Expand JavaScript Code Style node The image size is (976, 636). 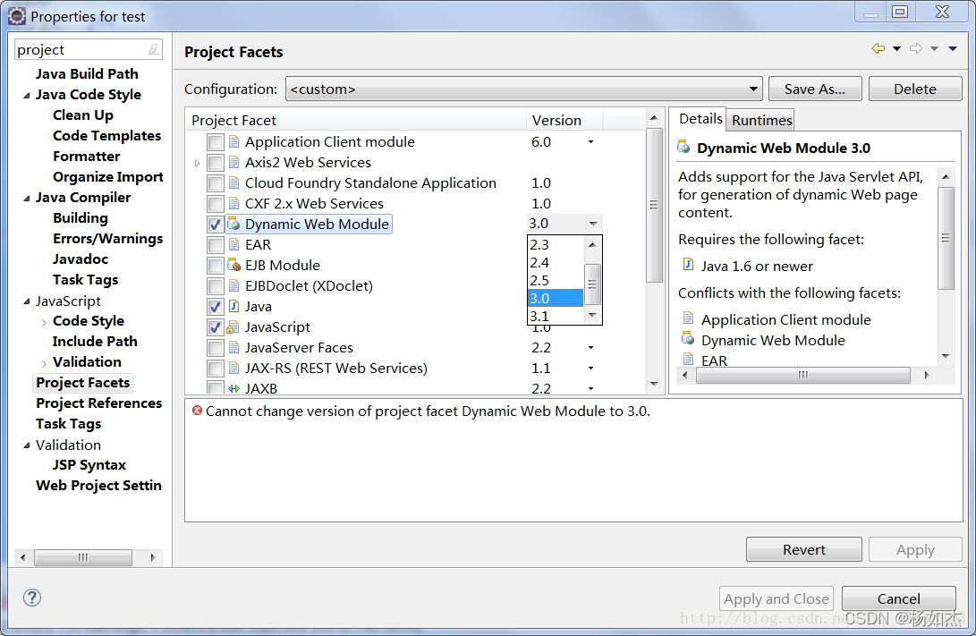coord(44,322)
